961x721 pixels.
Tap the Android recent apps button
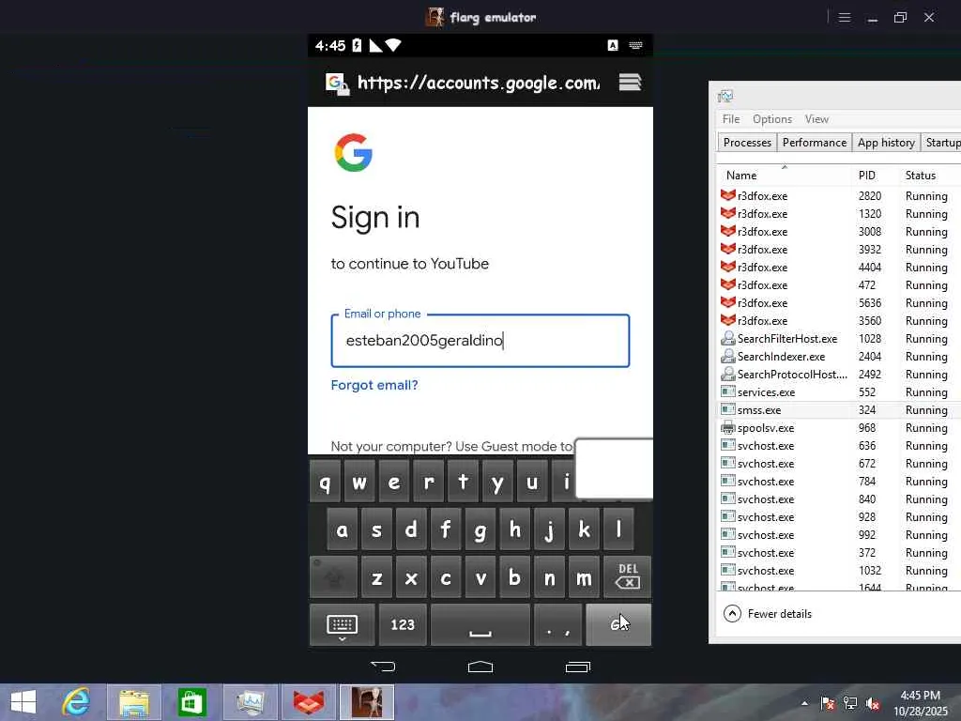[578, 667]
